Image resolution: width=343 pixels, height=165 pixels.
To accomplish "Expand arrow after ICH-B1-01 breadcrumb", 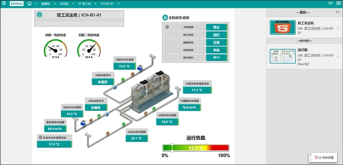I will [x=119, y=4].
